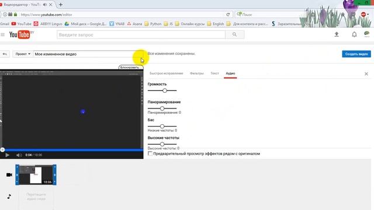
Task: Click the camera video track icon
Action: (x=9, y=175)
